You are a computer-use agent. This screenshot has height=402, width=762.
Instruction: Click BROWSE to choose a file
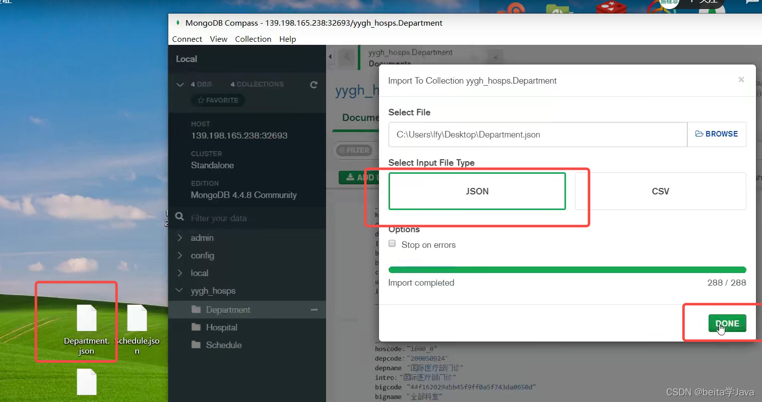click(x=717, y=134)
